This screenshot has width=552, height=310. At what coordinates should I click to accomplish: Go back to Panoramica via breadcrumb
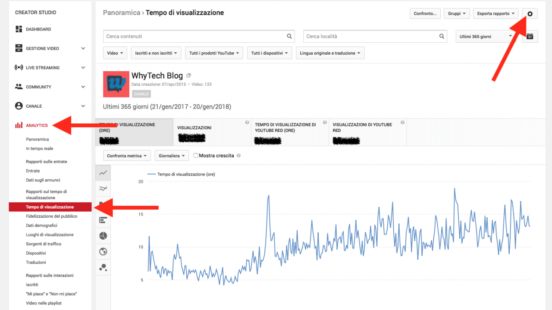[x=122, y=13]
